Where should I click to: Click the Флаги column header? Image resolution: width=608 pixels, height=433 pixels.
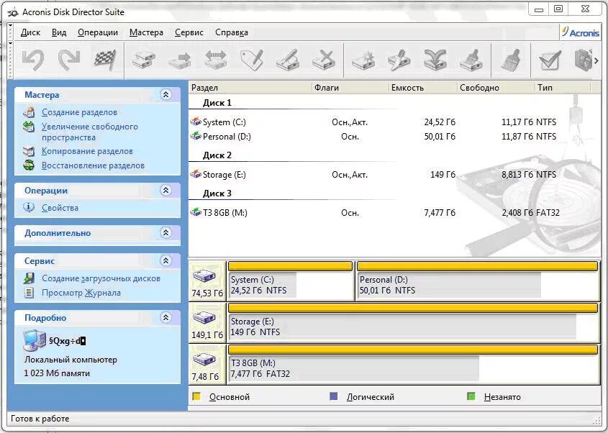point(350,88)
